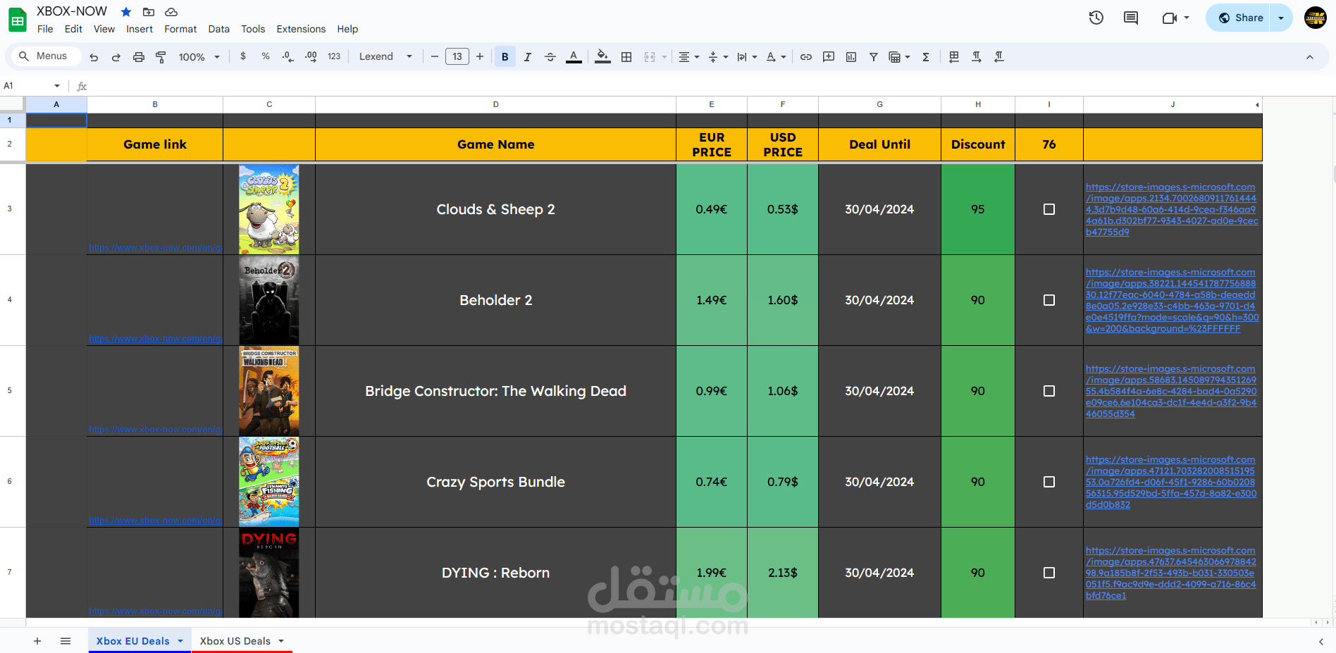The image size is (1336, 653).
Task: Check the box for Bridge Constructor row
Action: pos(1049,391)
